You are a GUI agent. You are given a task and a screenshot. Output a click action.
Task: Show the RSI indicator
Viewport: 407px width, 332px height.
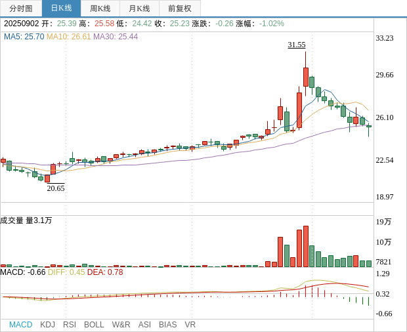point(70,325)
